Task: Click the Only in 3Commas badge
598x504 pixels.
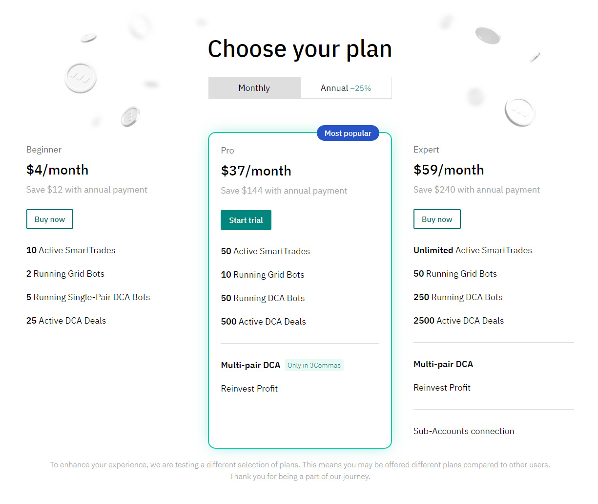Action: [314, 365]
